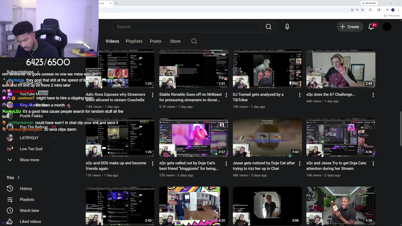The width and height of the screenshot is (402, 226).
Task: Click the Ask Gemini button
Action: click(369, 3)
